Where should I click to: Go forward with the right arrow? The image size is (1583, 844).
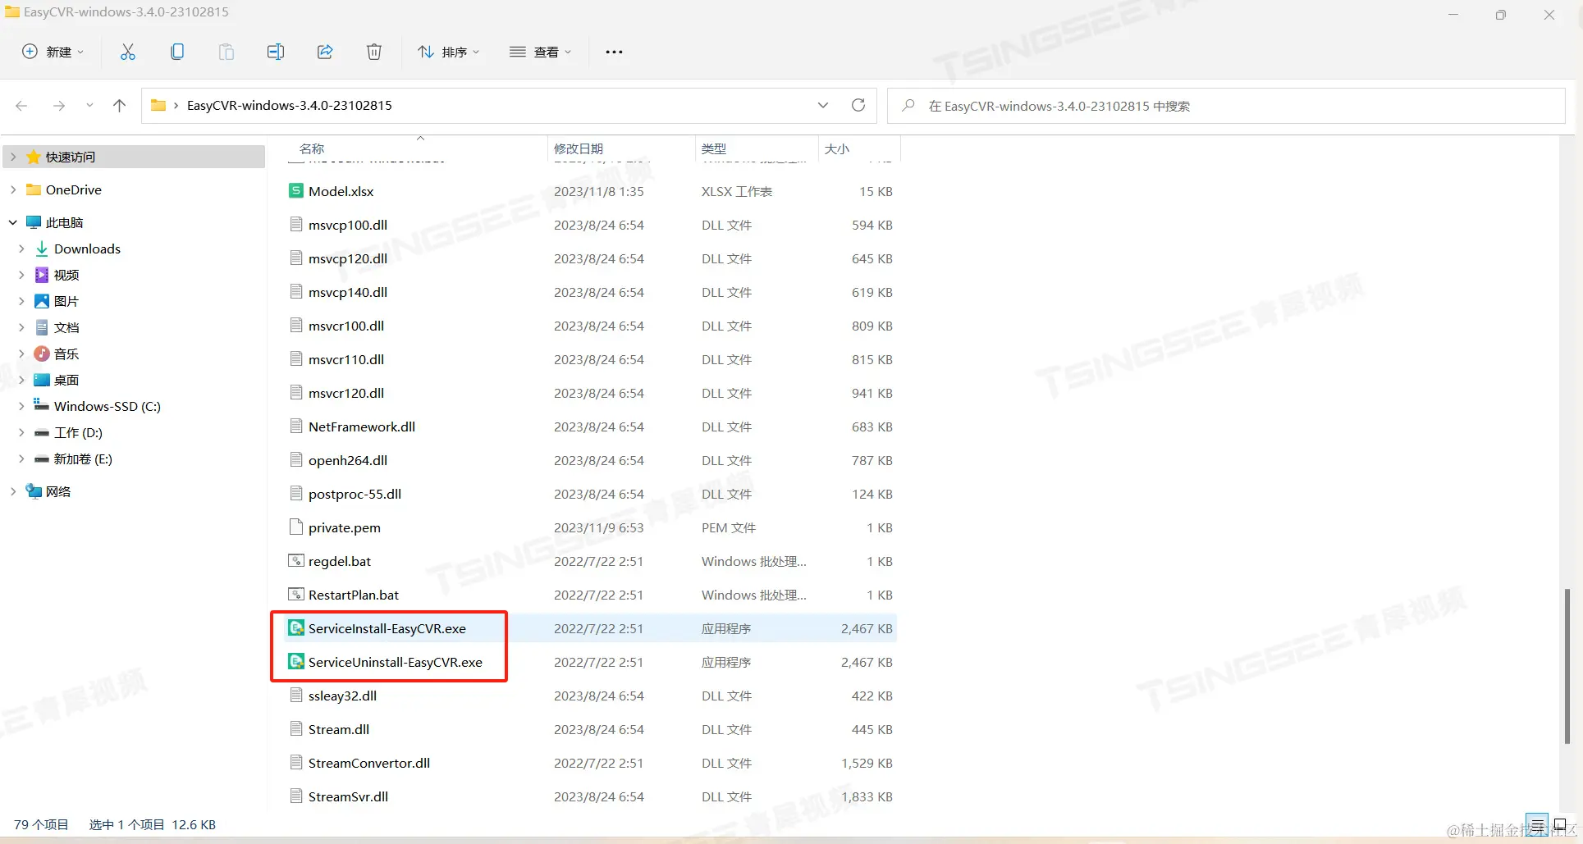click(58, 106)
